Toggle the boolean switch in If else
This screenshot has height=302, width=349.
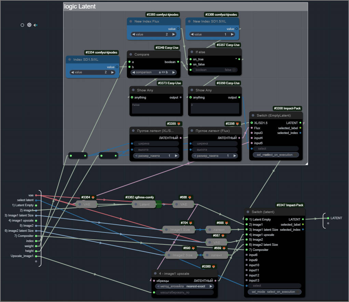234,70
